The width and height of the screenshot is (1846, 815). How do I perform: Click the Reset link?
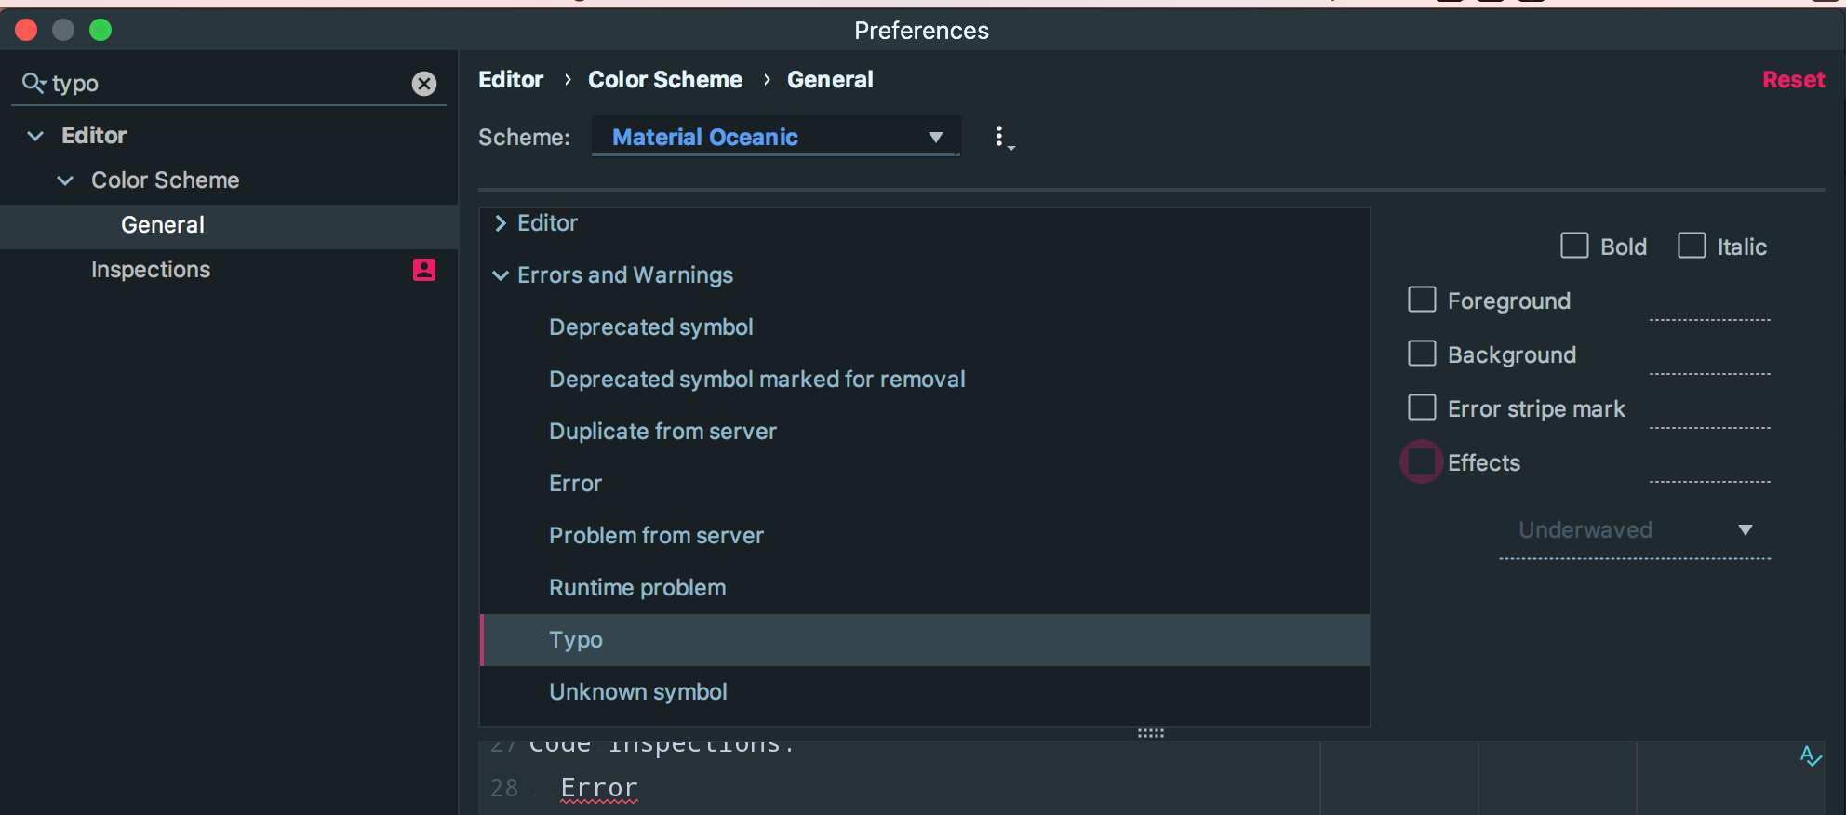point(1793,80)
